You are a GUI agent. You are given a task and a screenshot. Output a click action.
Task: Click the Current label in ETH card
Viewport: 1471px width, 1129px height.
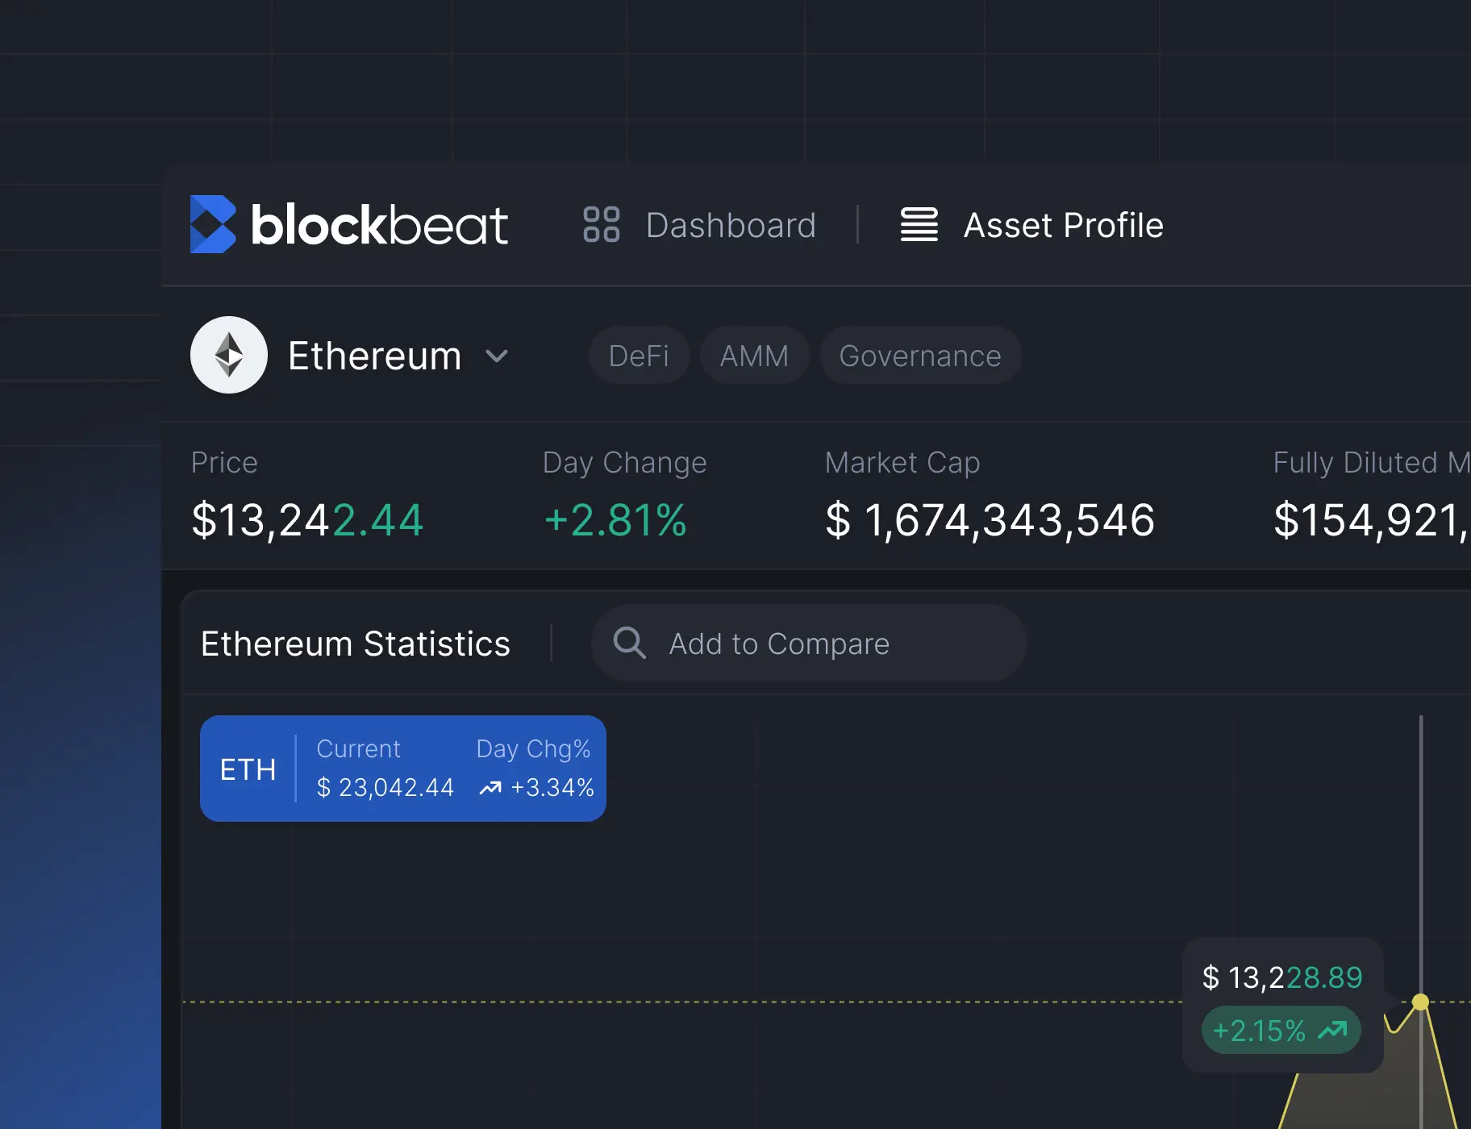pyautogui.click(x=358, y=749)
